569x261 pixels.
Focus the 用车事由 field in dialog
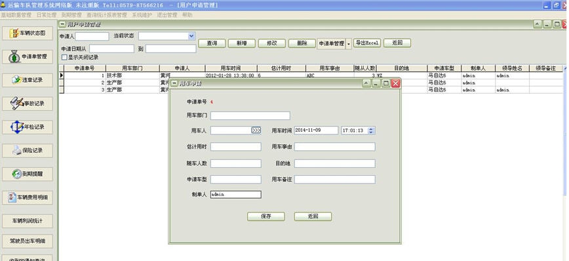(334, 147)
